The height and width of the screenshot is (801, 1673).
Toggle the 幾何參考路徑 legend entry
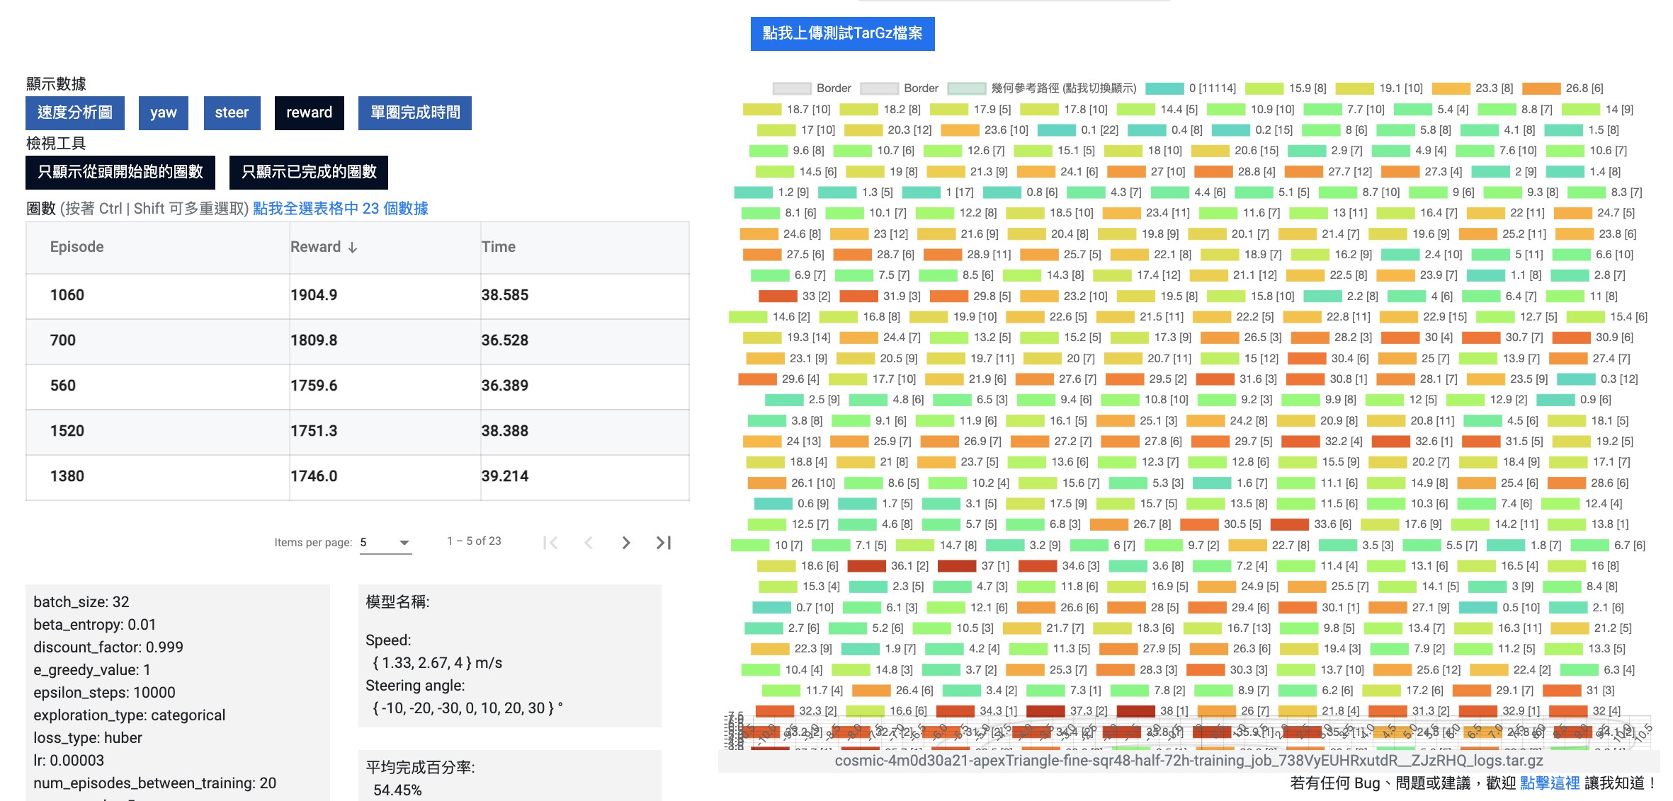(x=1042, y=88)
